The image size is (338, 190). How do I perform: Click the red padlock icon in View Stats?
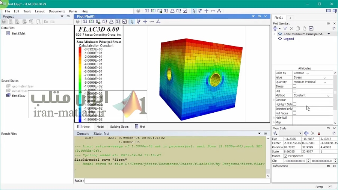319,134
